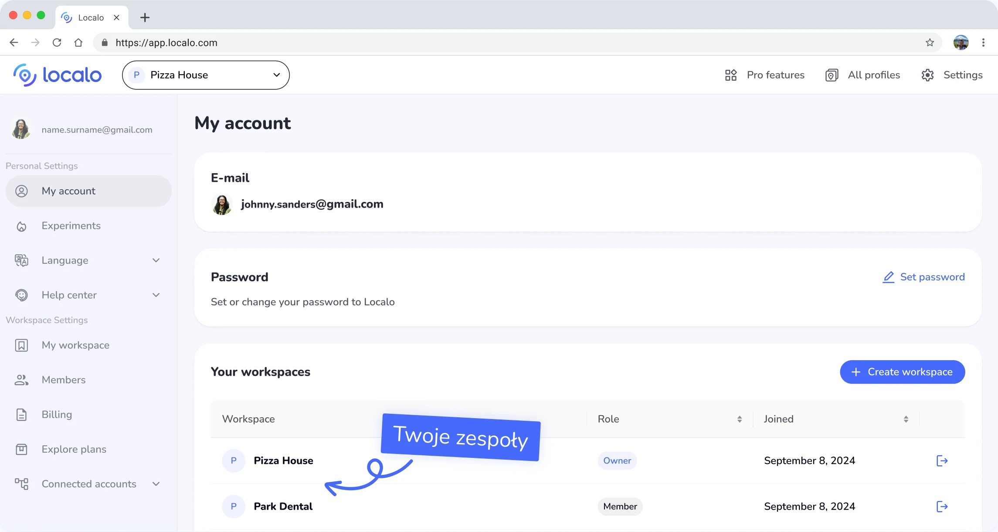998x532 pixels.
Task: Open the Billing page
Action: (x=57, y=414)
